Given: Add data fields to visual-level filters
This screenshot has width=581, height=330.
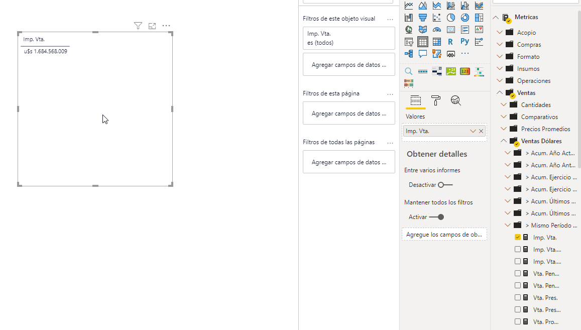Looking at the screenshot, I should [x=348, y=64].
